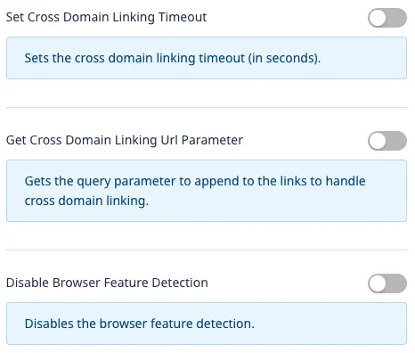
Task: Click the gray track of the Feature Detection switch
Action: click(x=396, y=283)
